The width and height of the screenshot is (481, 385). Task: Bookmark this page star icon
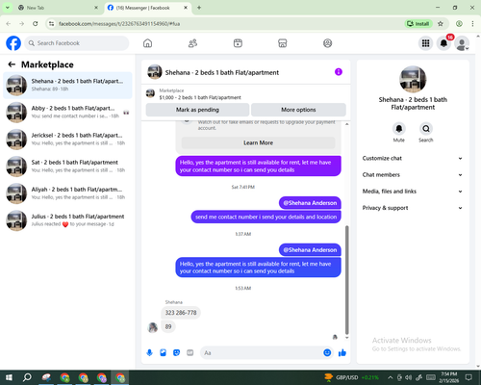(x=441, y=24)
